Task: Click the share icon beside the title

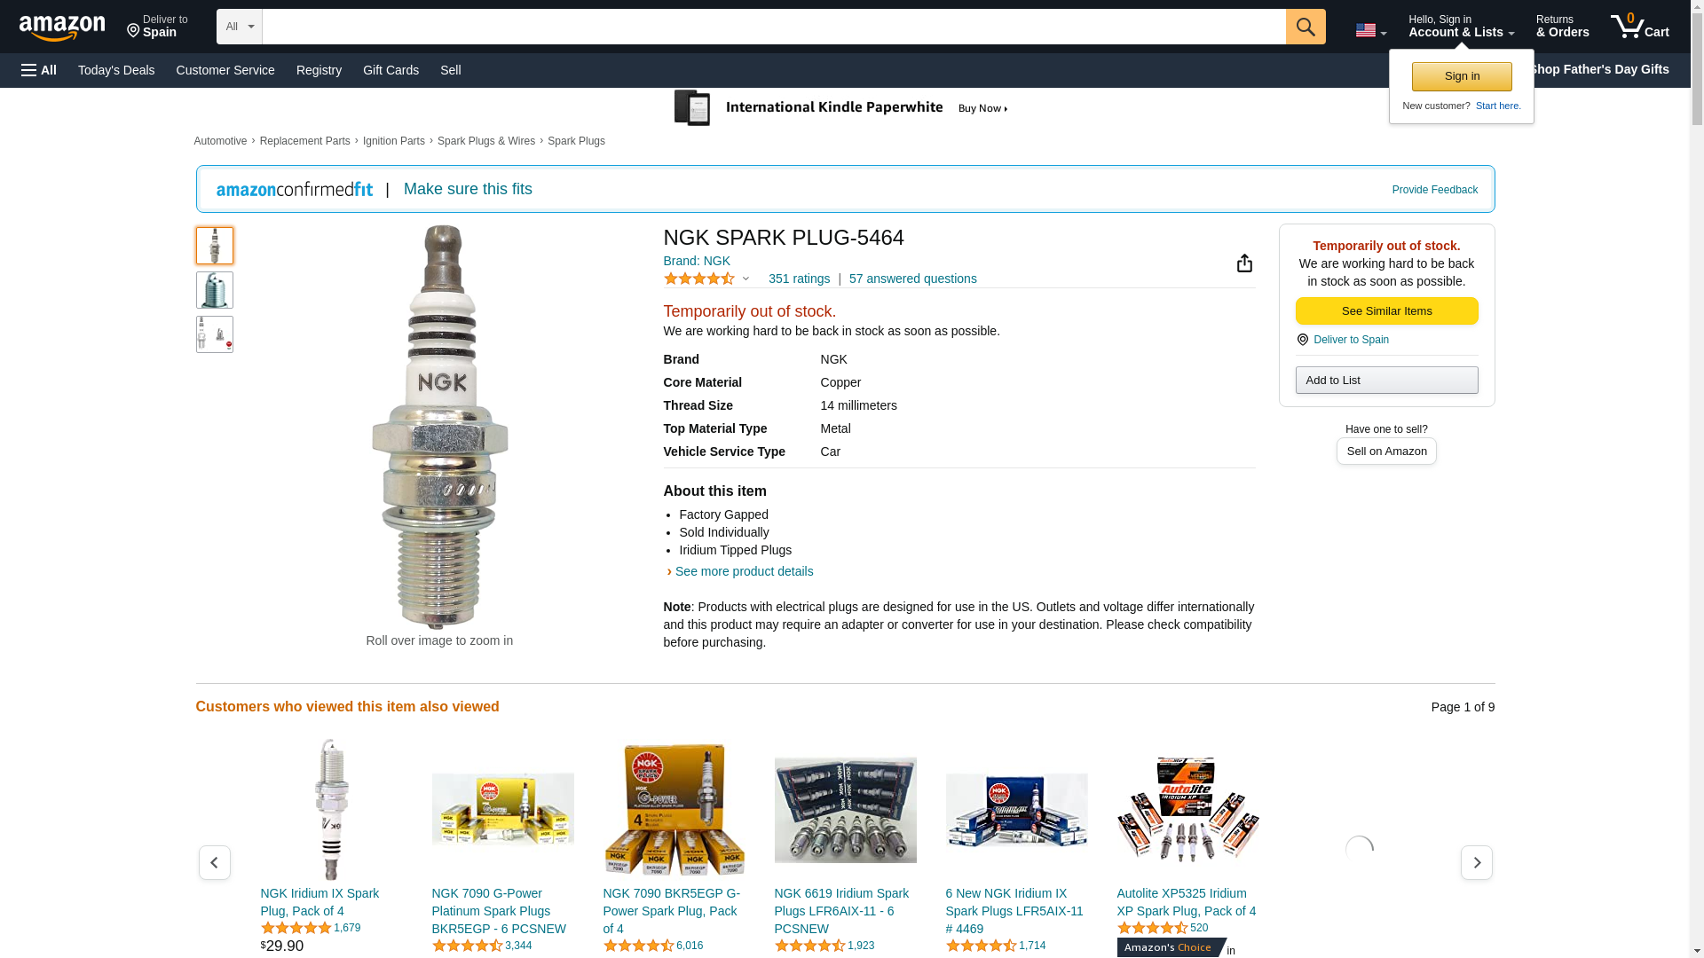Action: coord(1244,263)
